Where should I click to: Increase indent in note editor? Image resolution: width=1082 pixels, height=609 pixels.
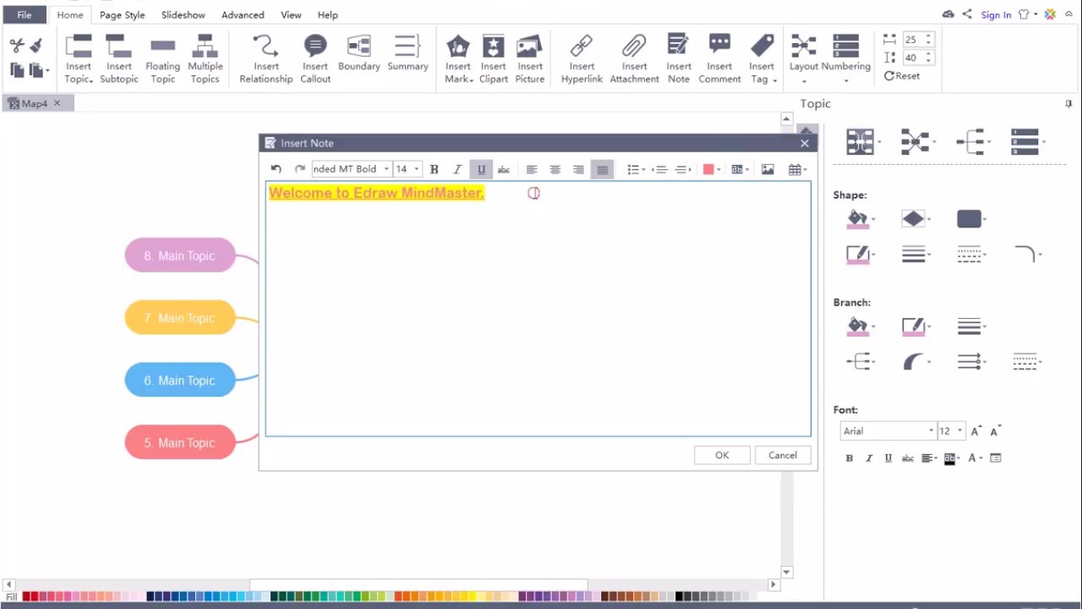(683, 169)
